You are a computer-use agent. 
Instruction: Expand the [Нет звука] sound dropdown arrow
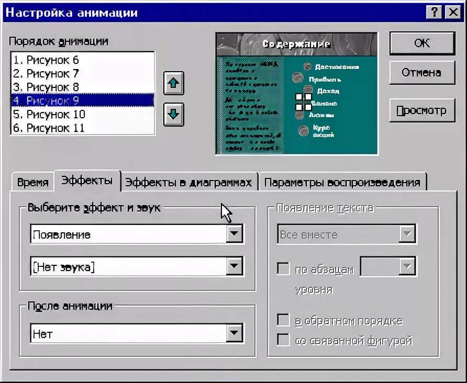[234, 266]
